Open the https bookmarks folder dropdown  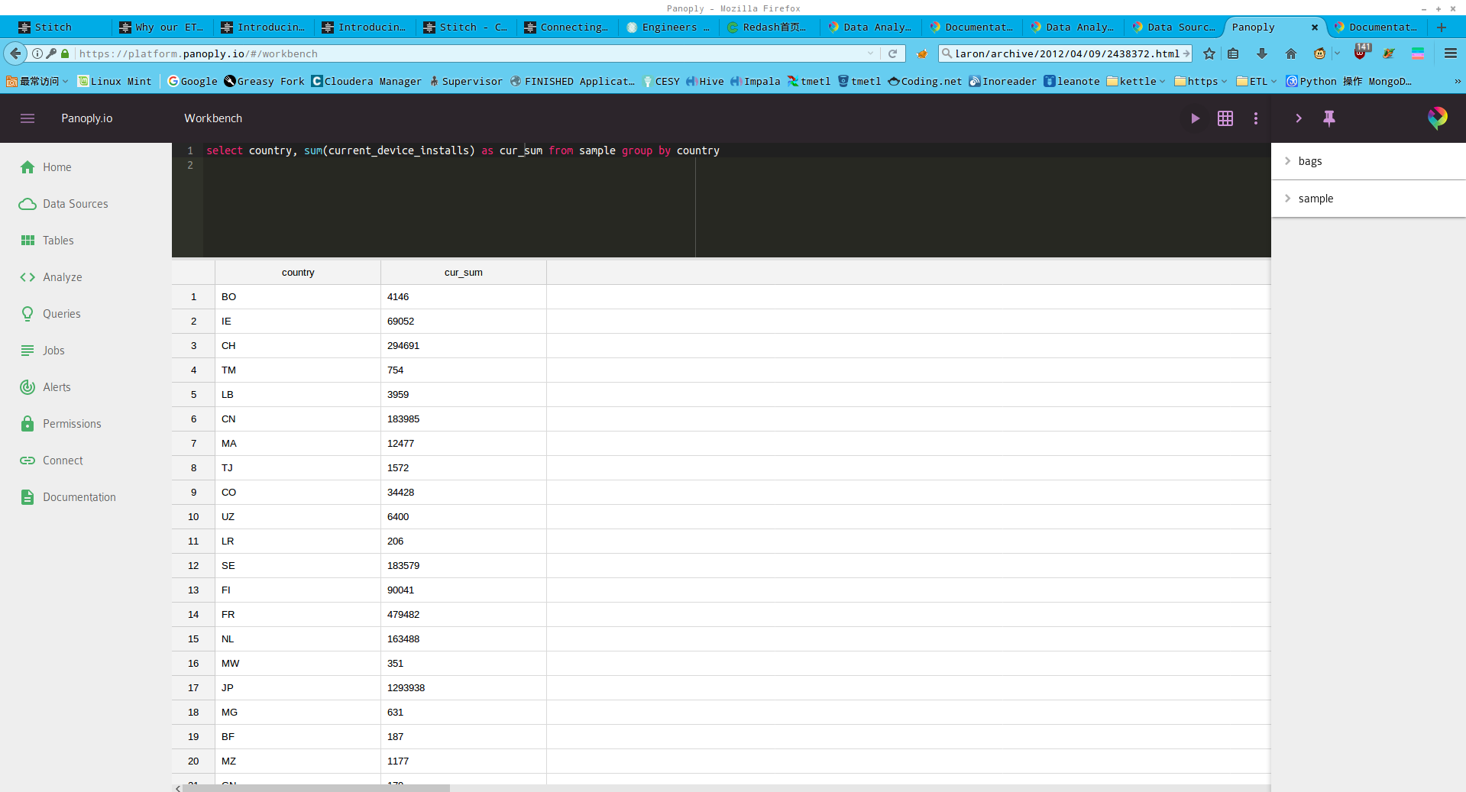[x=1201, y=81]
